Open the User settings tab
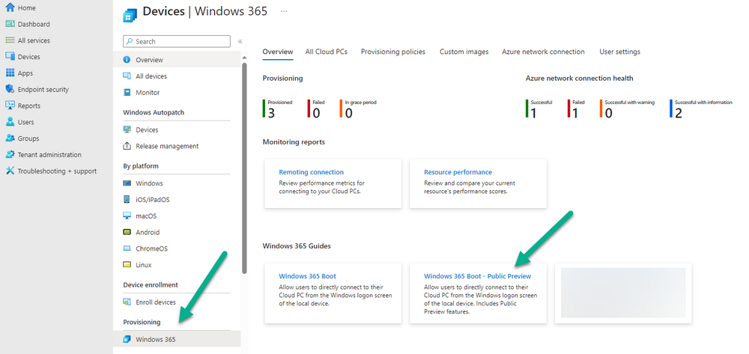 coord(619,52)
